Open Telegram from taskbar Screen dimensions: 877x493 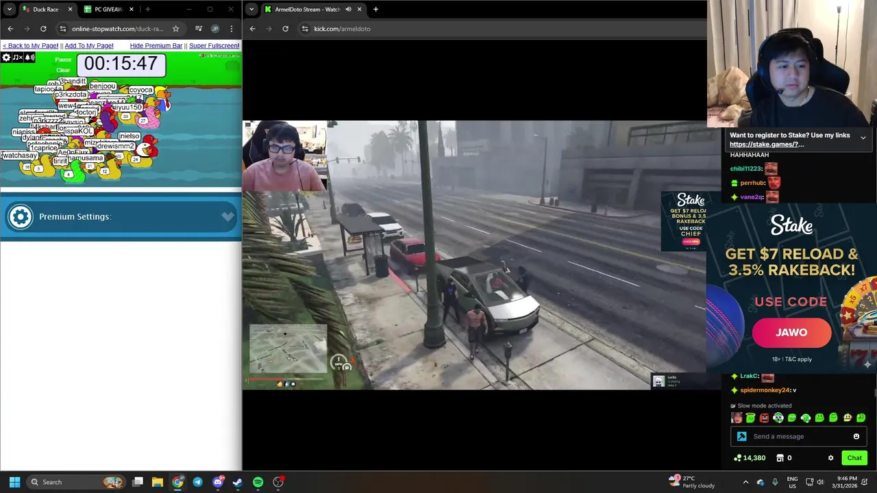pyautogui.click(x=197, y=482)
